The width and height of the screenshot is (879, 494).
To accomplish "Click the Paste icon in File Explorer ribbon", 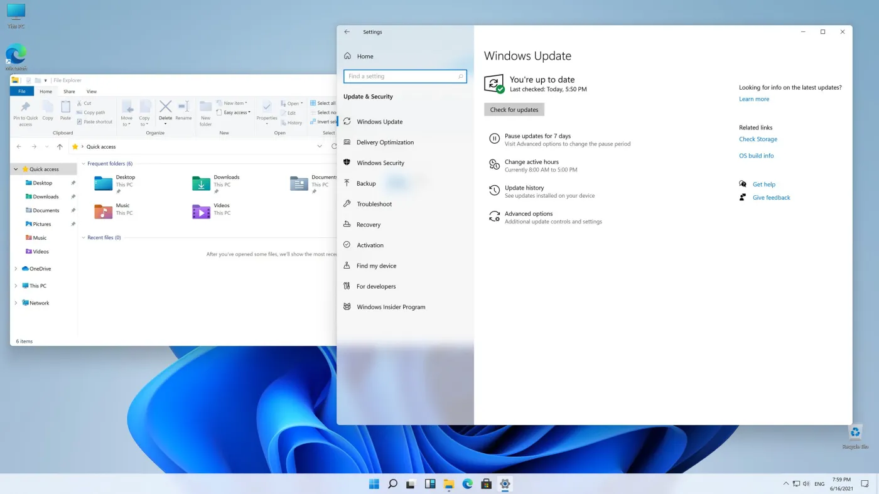I will tap(65, 107).
